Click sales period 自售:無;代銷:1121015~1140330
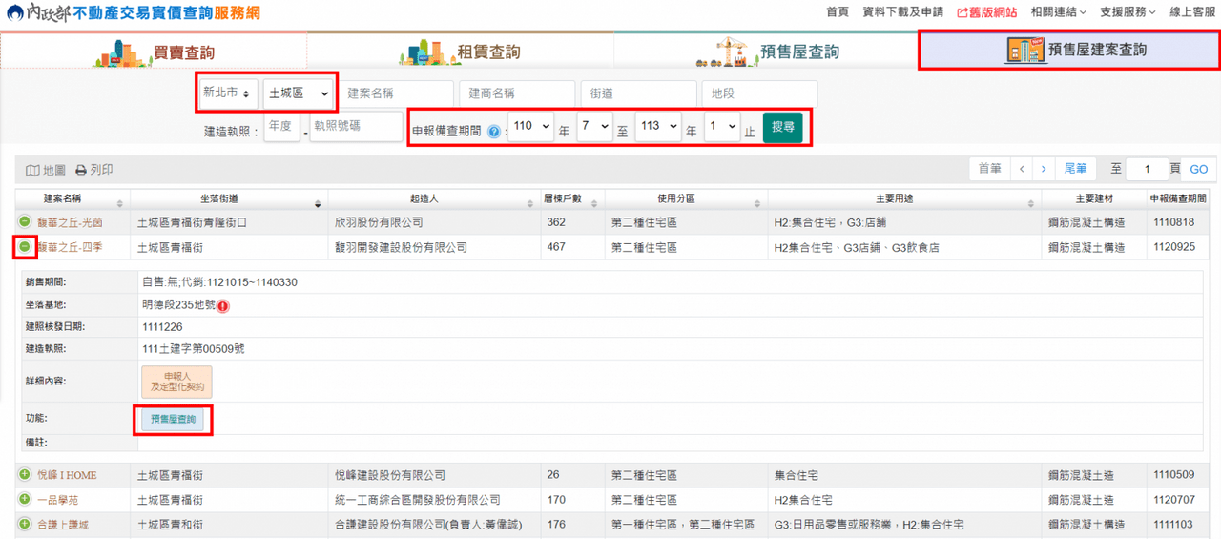The height and width of the screenshot is (539, 1221). click(x=219, y=282)
